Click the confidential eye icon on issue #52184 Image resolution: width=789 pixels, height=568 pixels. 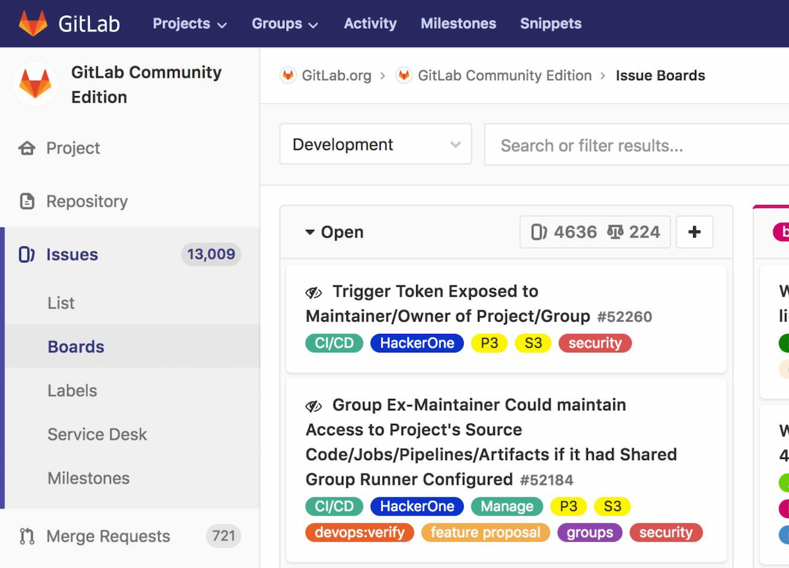tap(314, 405)
